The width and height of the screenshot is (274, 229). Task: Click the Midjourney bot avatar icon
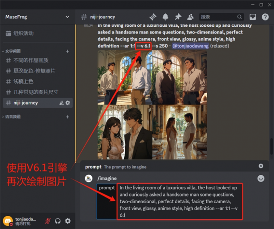pyautogui.click(x=89, y=179)
